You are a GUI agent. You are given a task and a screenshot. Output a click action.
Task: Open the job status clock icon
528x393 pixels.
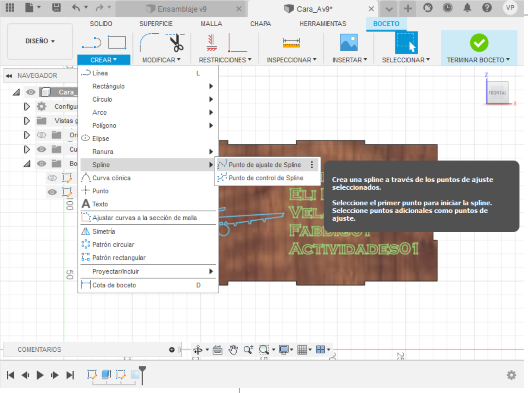click(x=447, y=8)
